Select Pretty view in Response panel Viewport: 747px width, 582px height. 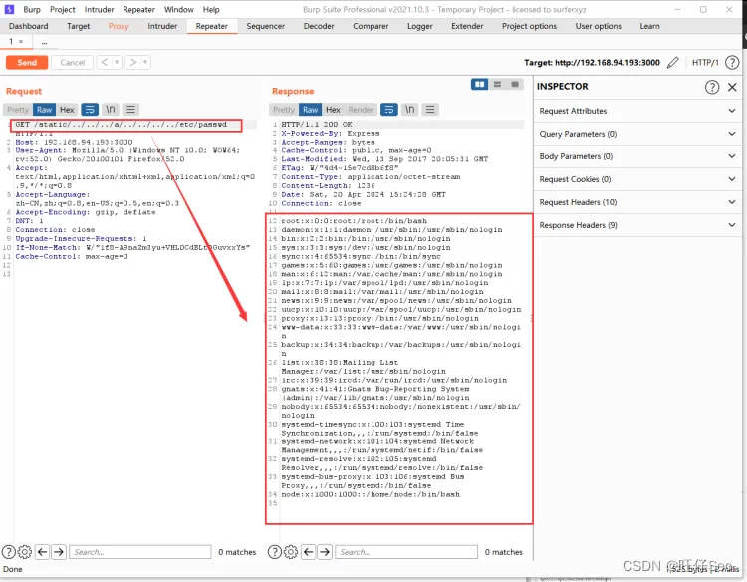284,110
